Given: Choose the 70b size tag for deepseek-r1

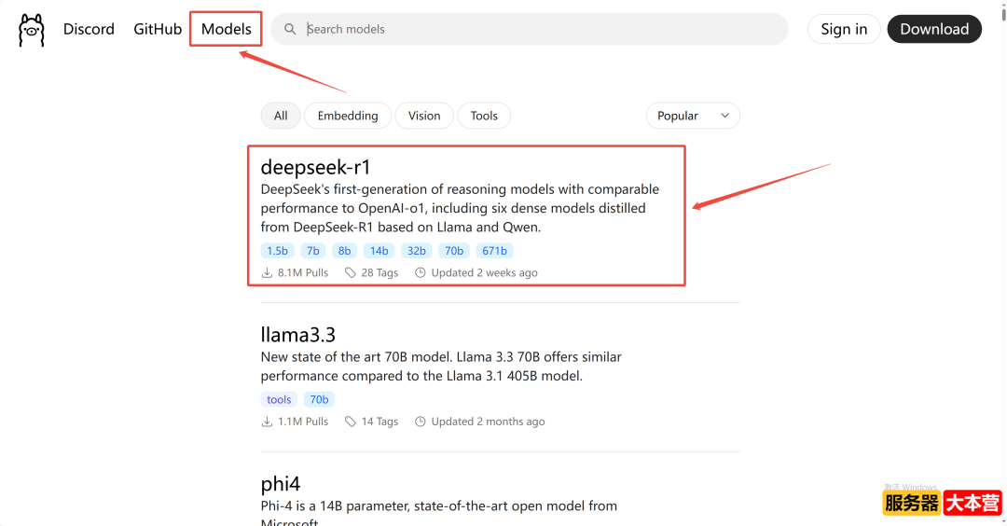Looking at the screenshot, I should [454, 251].
